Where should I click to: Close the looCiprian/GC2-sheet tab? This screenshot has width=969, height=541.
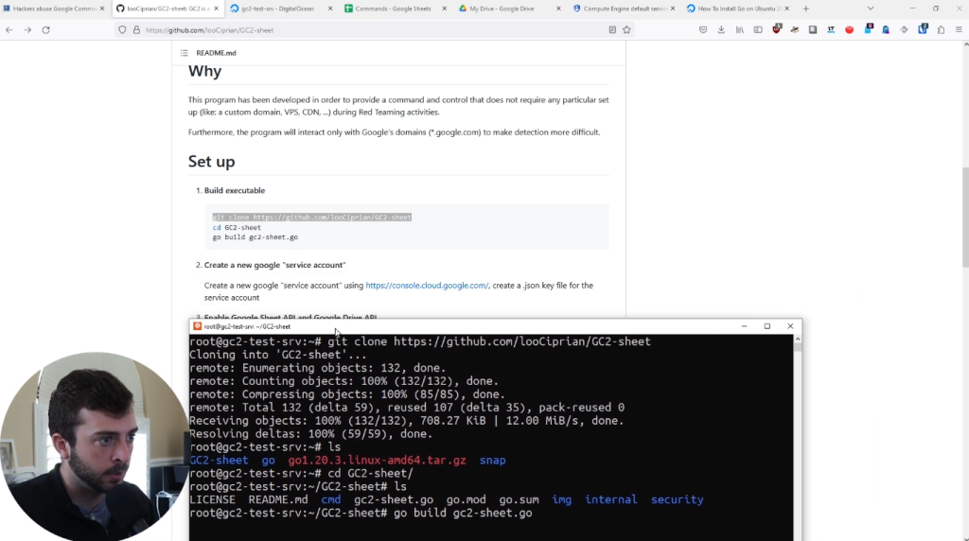tap(217, 9)
